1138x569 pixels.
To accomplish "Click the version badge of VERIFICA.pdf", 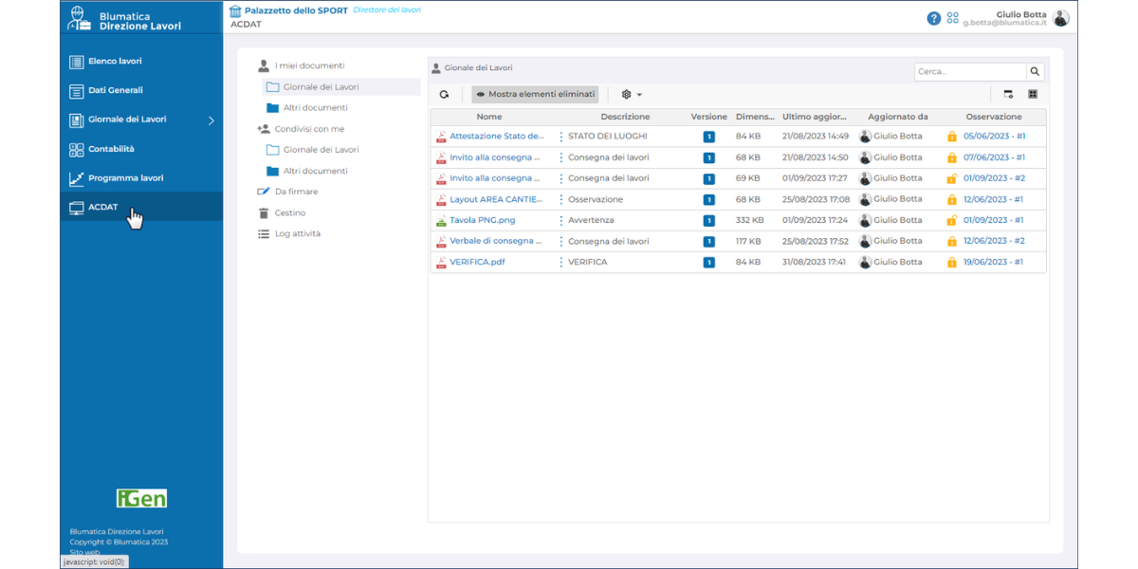I will pos(708,262).
